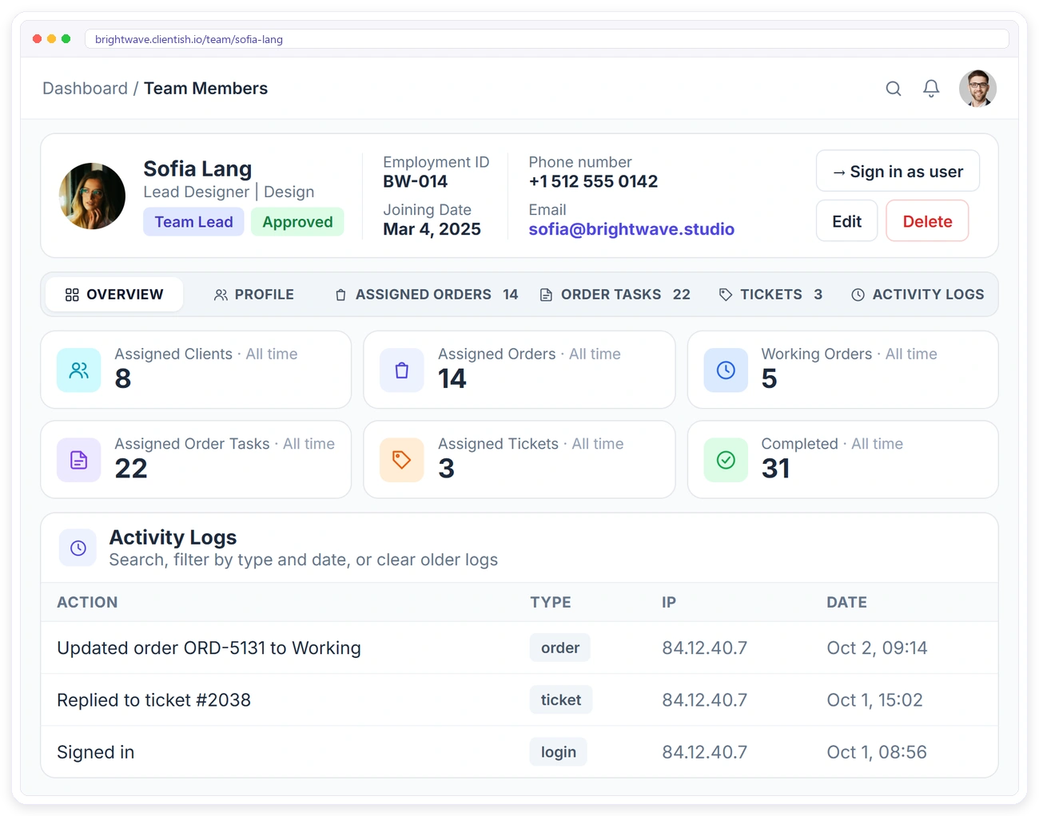Open the Tickets tab
The image size is (1039, 816).
(770, 295)
